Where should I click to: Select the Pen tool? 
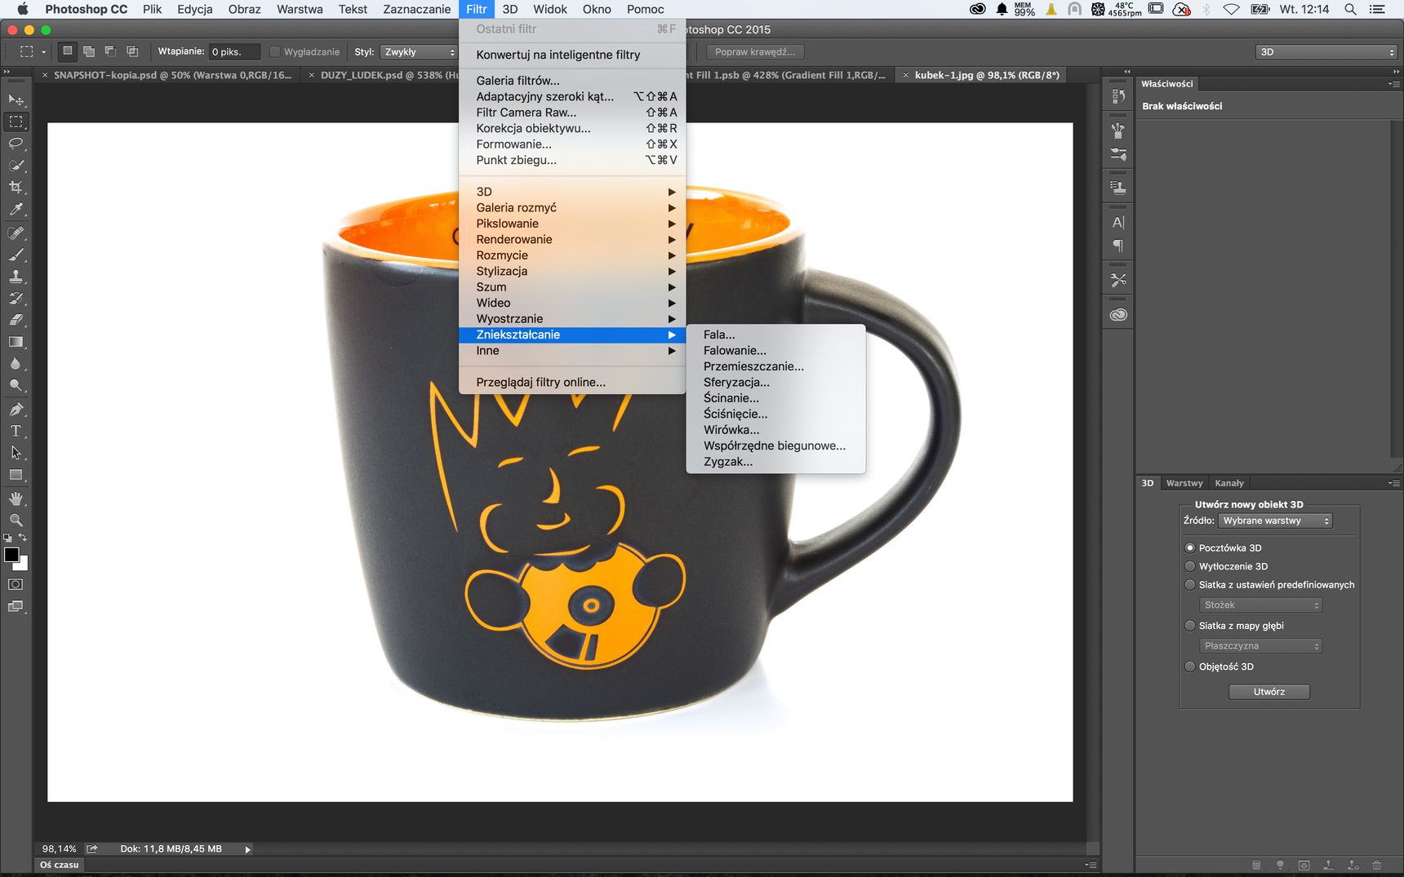[x=16, y=409]
